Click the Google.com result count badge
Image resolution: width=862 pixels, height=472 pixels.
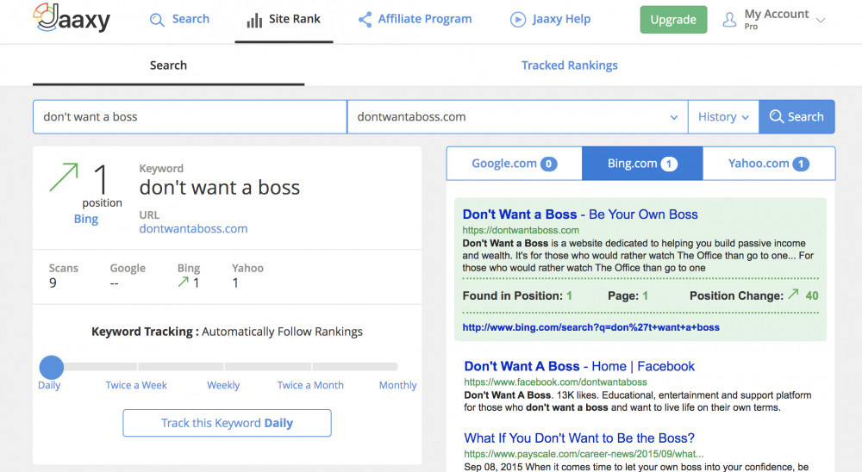(548, 164)
